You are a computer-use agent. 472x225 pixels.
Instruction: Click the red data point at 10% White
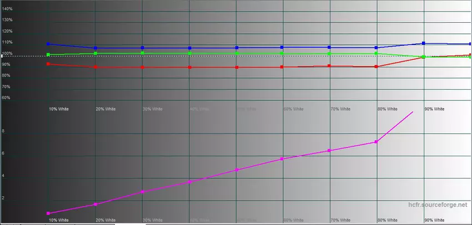[x=48, y=64]
